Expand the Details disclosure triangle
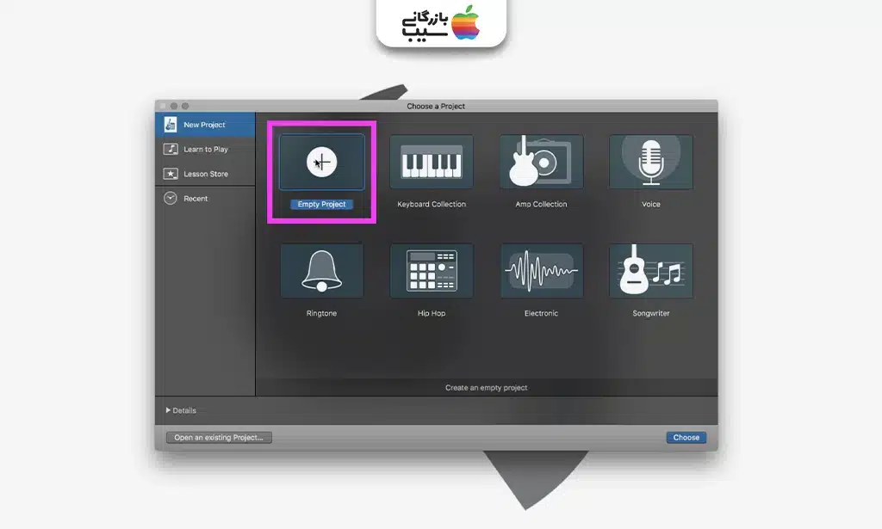Image resolution: width=882 pixels, height=529 pixels. click(168, 410)
